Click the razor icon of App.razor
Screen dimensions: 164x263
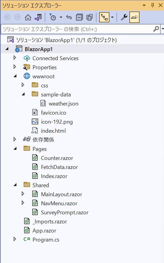point(27,230)
